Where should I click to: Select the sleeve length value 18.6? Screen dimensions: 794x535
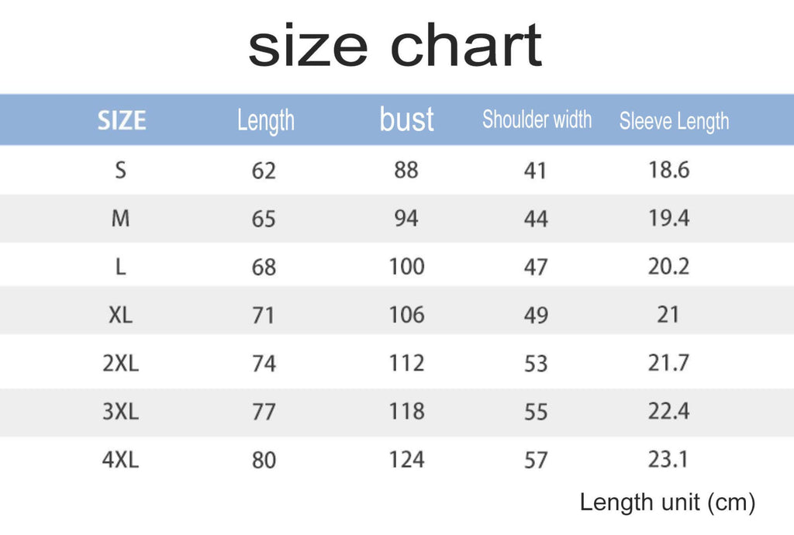pos(668,170)
